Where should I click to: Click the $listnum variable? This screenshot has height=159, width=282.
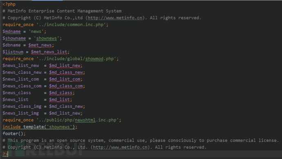[x=13, y=52]
